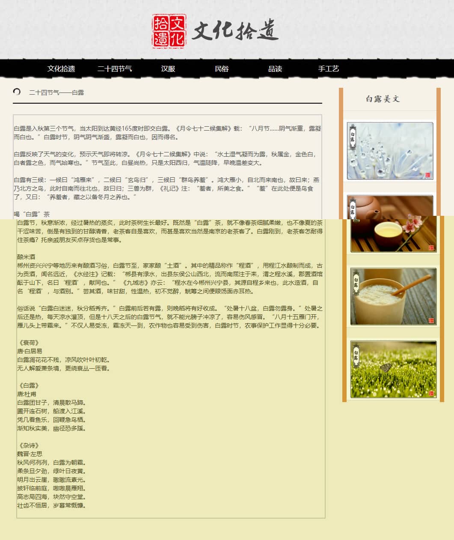The width and height of the screenshot is (454, 540).
Task: Click the red seal stamp on dewdrop image
Action: coord(427,175)
